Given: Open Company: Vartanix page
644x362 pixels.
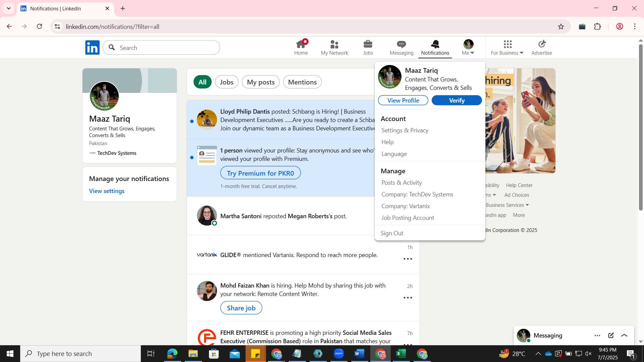Looking at the screenshot, I should point(406,206).
